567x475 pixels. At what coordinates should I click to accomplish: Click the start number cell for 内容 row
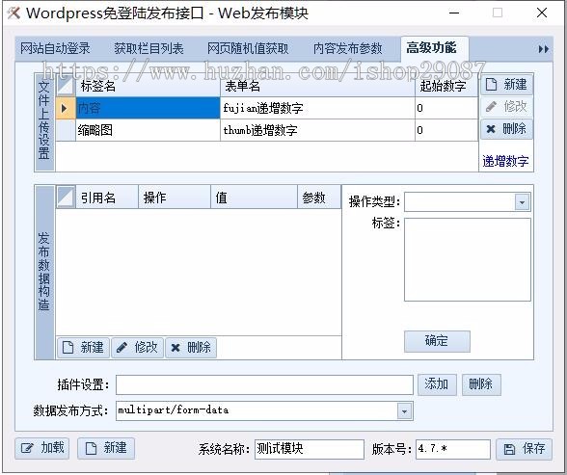click(446, 108)
